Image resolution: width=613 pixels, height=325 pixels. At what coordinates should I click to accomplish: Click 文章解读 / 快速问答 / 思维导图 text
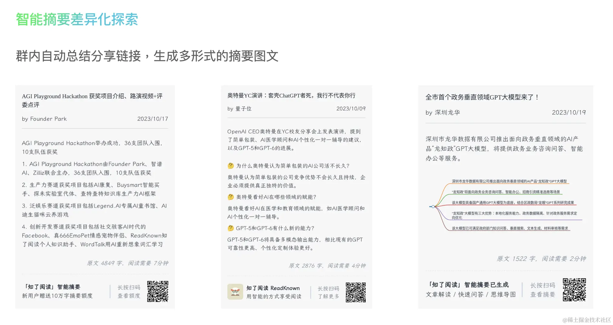coord(471,294)
